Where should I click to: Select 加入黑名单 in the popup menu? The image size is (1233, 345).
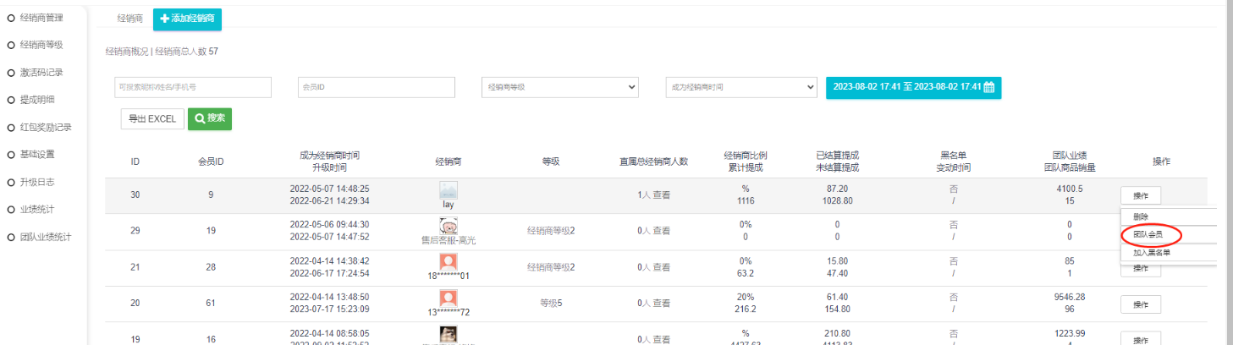tap(1153, 252)
